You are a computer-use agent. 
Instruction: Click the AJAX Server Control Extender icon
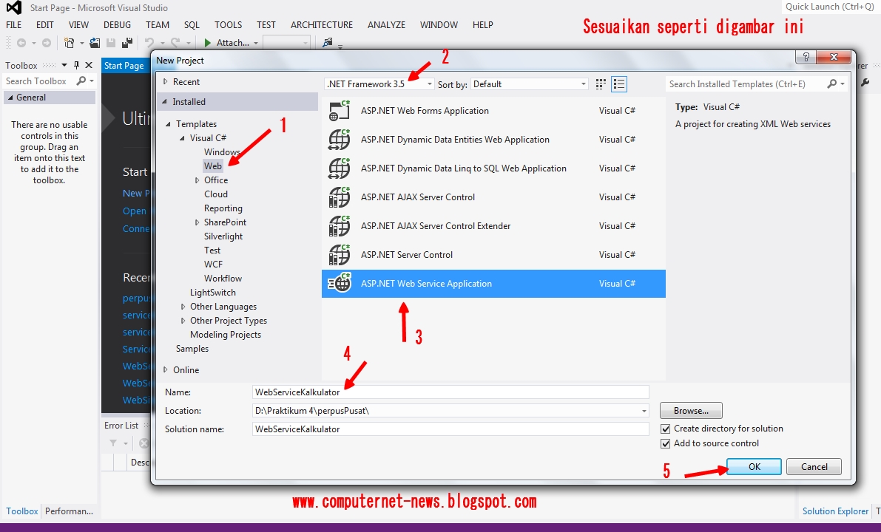[x=340, y=226]
